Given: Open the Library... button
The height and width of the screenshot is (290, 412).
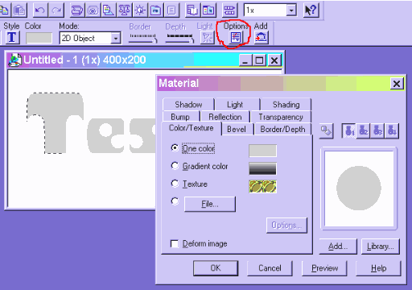Looking at the screenshot, I should click(381, 246).
